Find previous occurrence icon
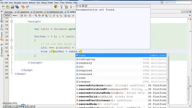192x108 pixels. pyautogui.click(x=39, y=16)
